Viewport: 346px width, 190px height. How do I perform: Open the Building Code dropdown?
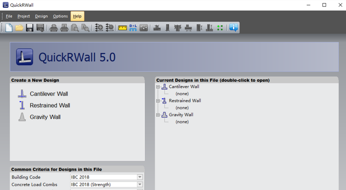pyautogui.click(x=140, y=177)
